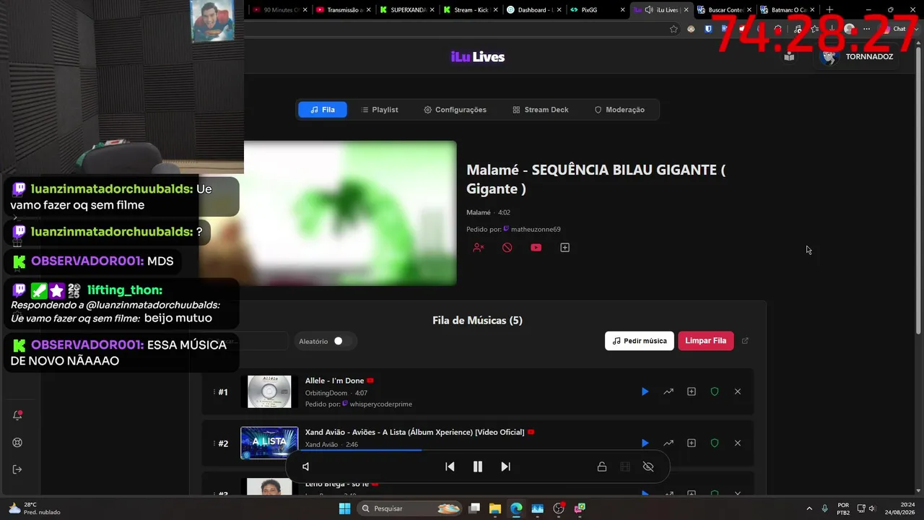Skip to the next track

tap(505, 467)
